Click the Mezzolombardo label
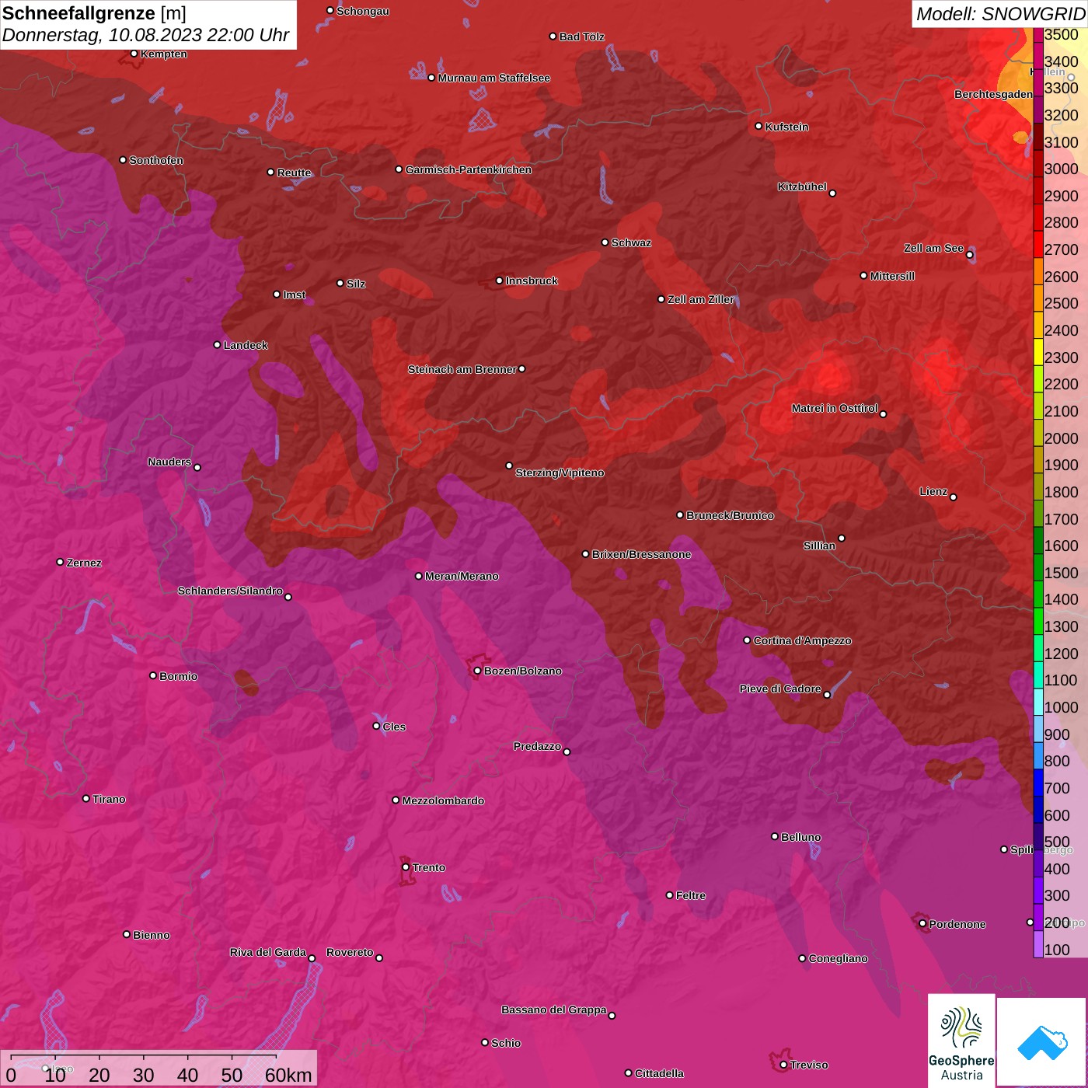Viewport: 1088px width, 1088px height. 443,800
